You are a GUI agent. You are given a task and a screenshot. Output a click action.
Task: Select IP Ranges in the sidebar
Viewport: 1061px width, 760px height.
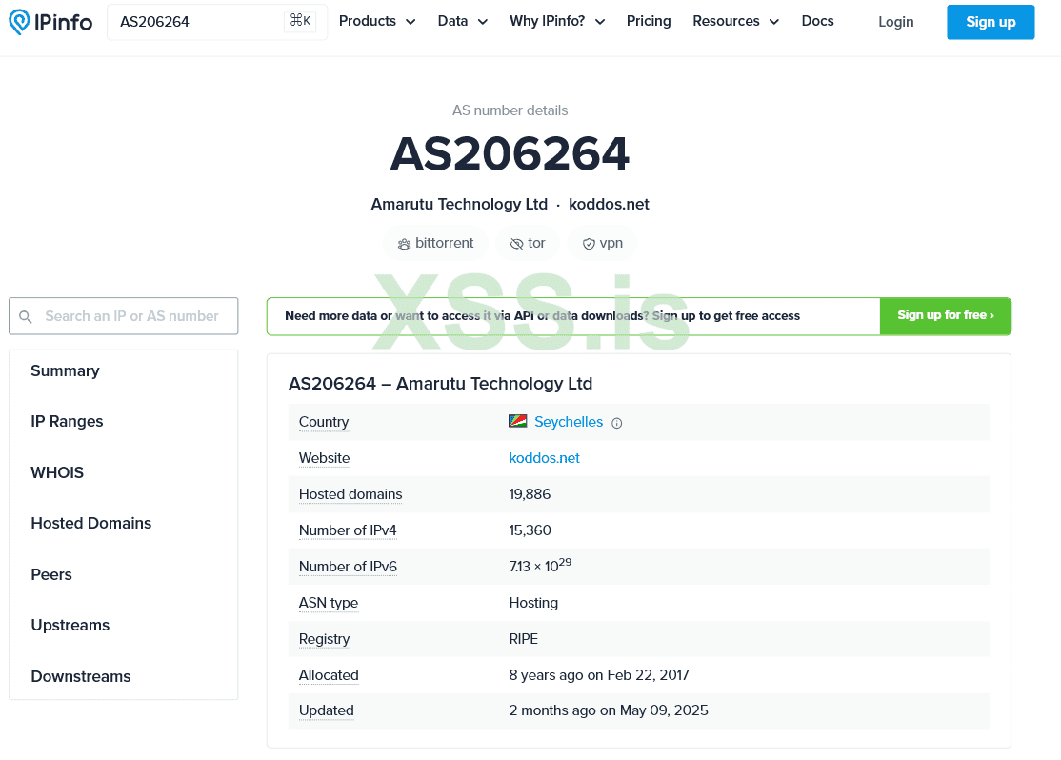(67, 421)
